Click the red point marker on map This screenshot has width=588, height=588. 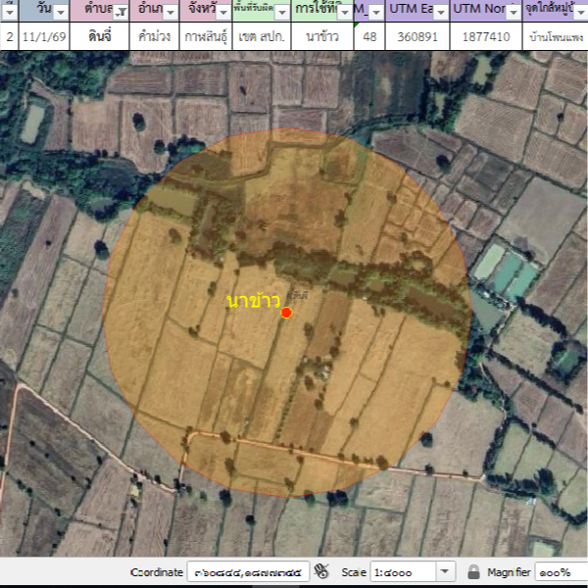(286, 313)
